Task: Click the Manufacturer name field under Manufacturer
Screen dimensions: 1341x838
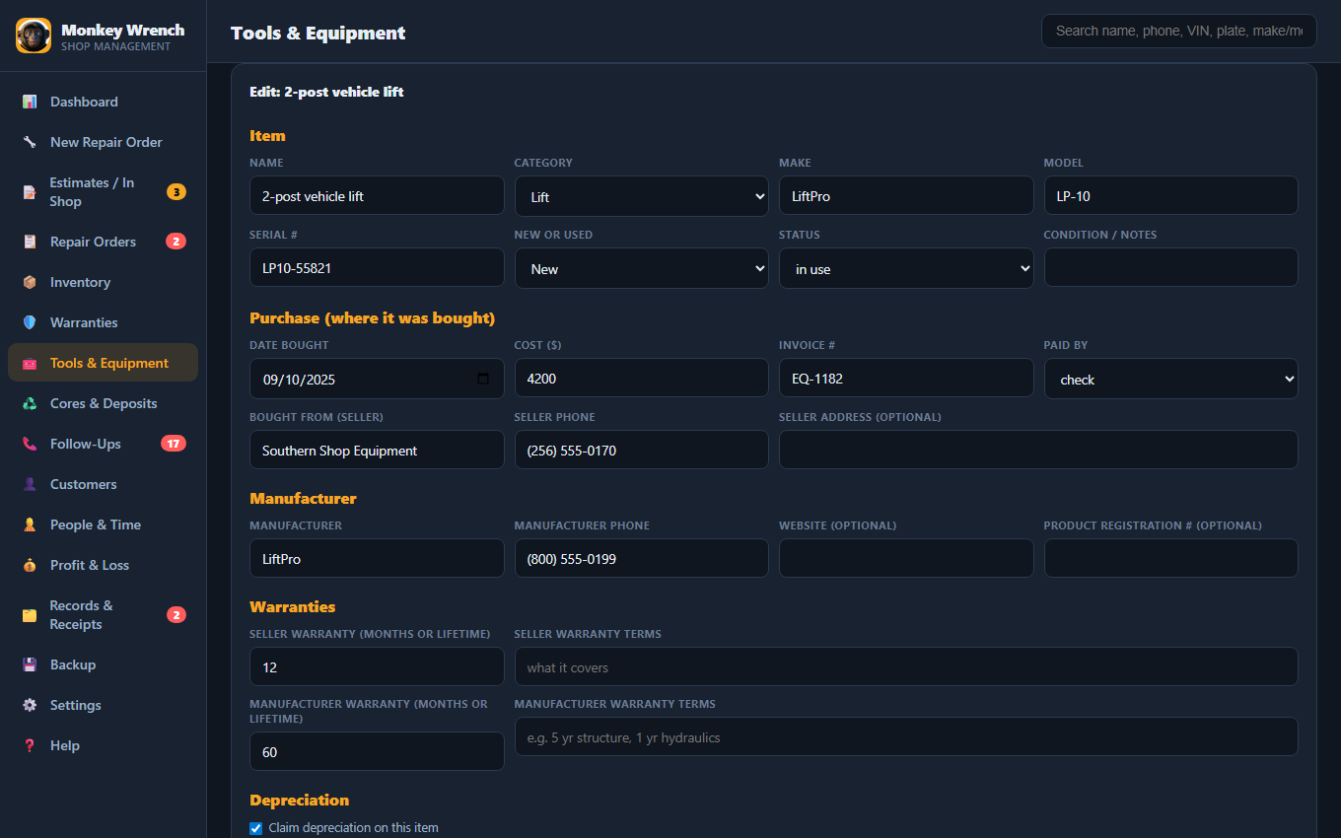Action: point(377,558)
